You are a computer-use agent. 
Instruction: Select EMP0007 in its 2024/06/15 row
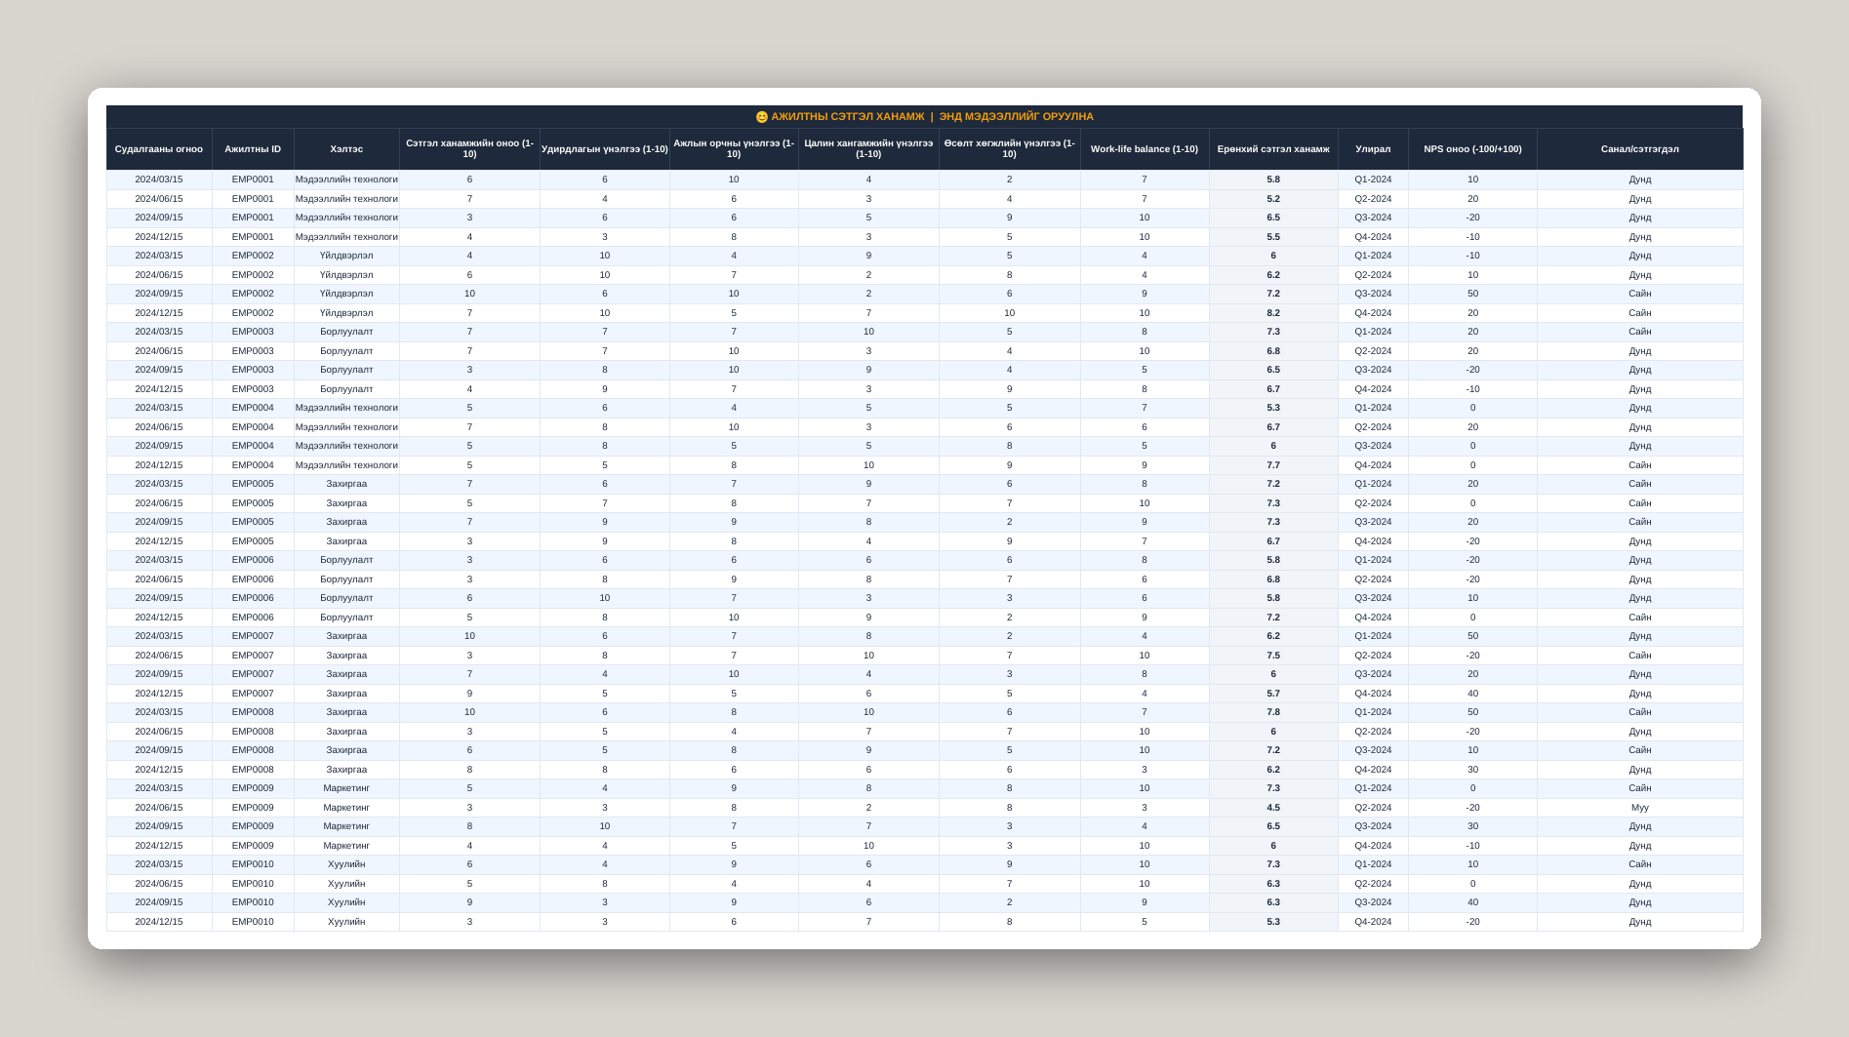coord(253,656)
